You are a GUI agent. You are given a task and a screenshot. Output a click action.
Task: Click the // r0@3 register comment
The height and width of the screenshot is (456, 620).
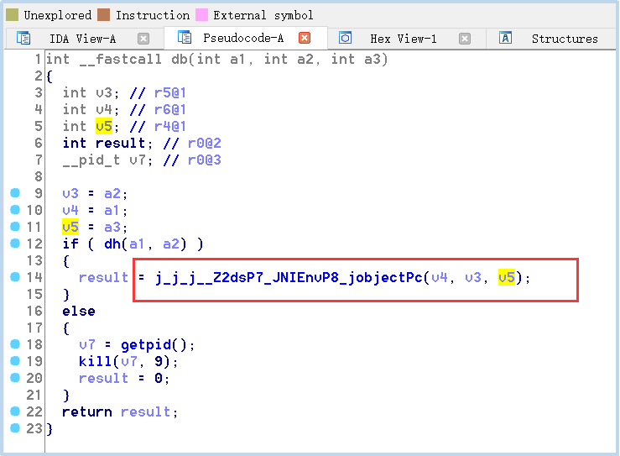pyautogui.click(x=192, y=160)
